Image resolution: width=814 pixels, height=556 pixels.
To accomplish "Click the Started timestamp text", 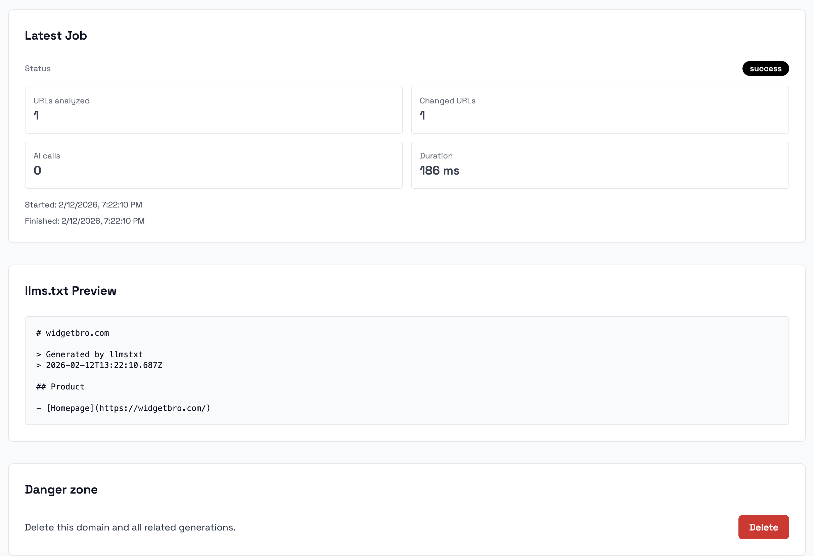I will 83,205.
